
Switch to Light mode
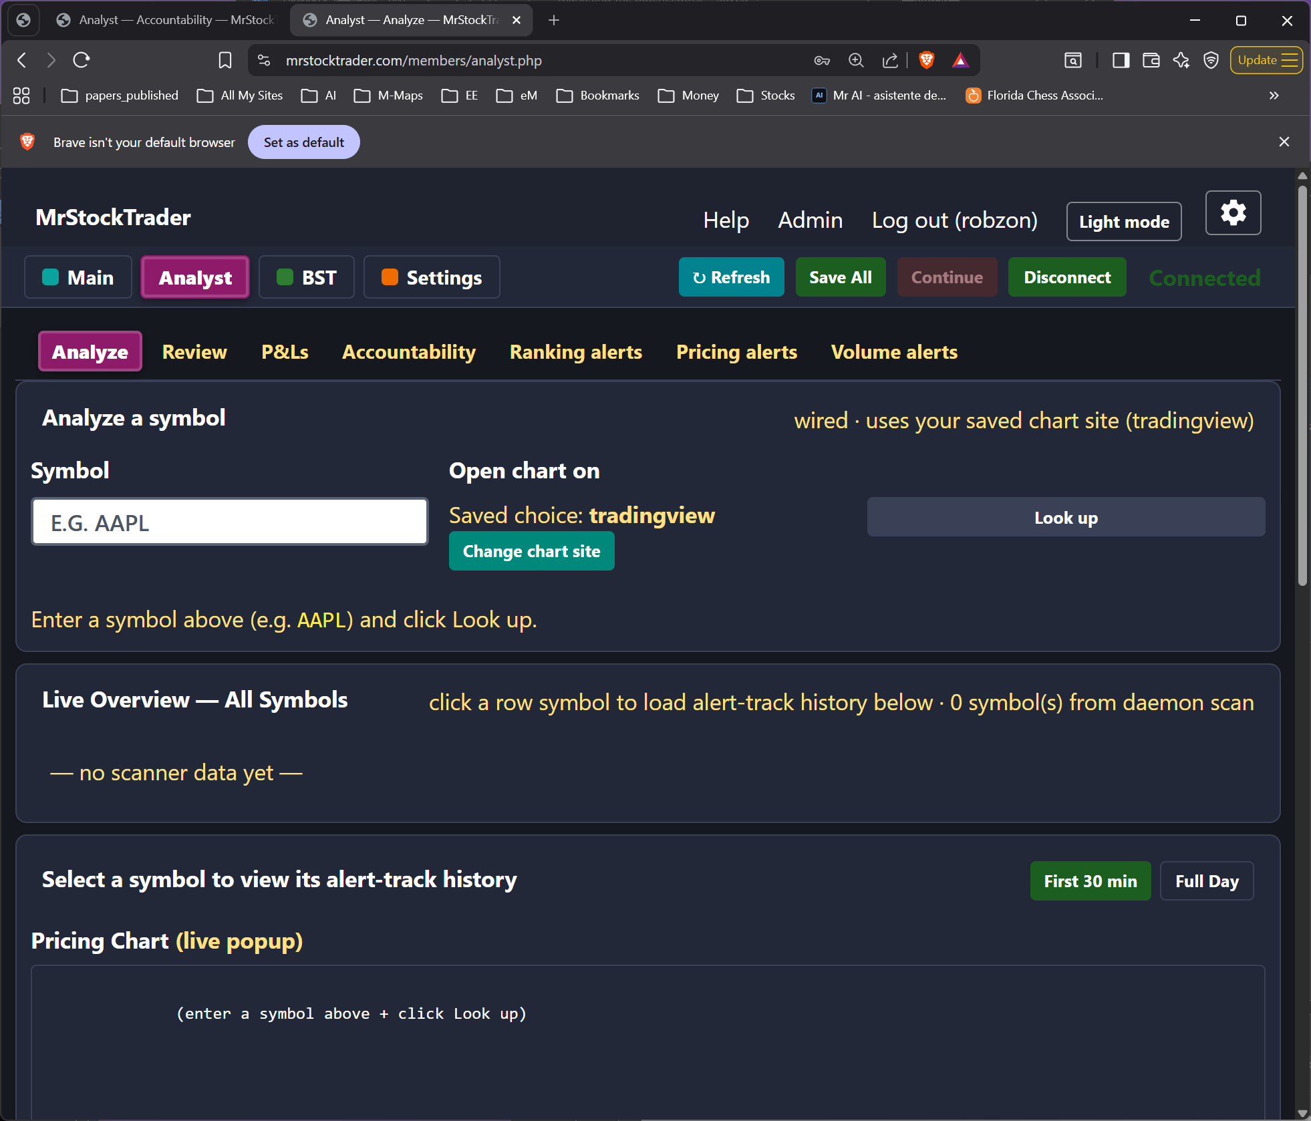point(1124,222)
